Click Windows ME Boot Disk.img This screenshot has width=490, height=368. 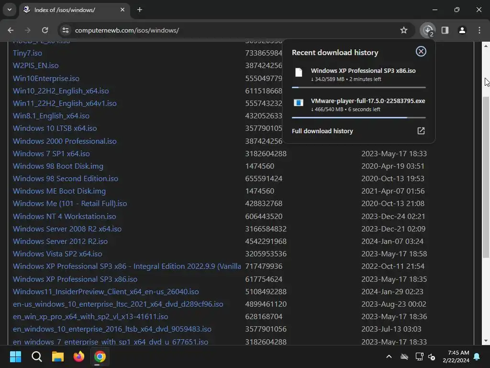click(59, 191)
